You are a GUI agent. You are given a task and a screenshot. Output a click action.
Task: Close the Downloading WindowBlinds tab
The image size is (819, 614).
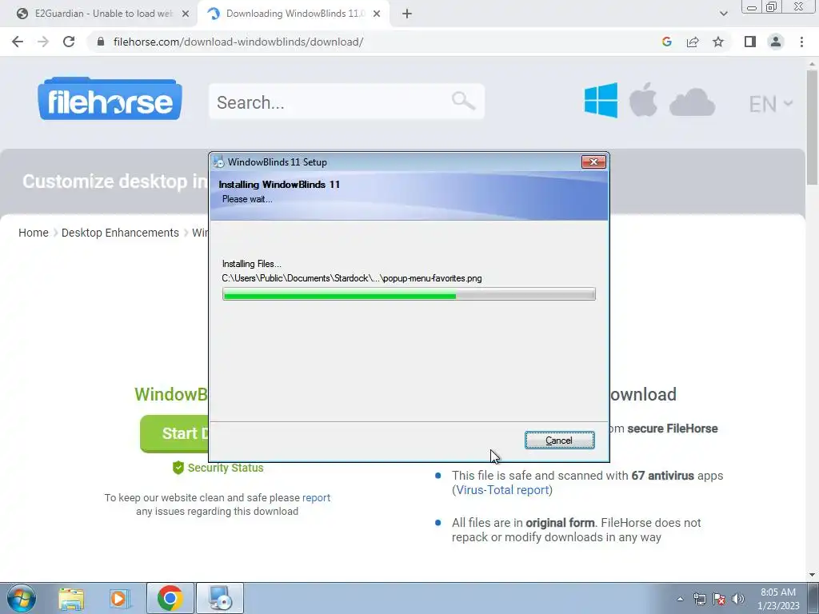pos(377,14)
